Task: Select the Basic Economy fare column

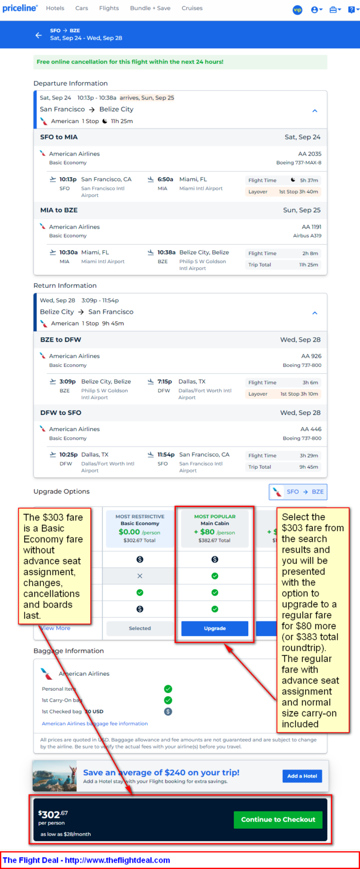Action: point(140,528)
